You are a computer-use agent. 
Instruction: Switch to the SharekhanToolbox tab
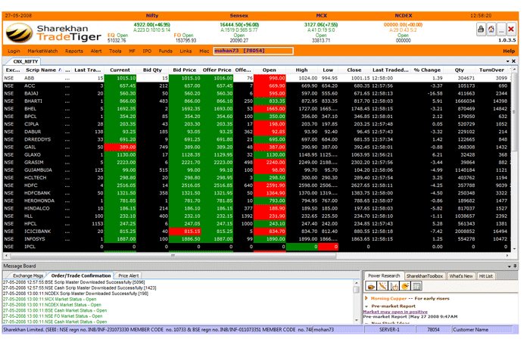coord(425,276)
